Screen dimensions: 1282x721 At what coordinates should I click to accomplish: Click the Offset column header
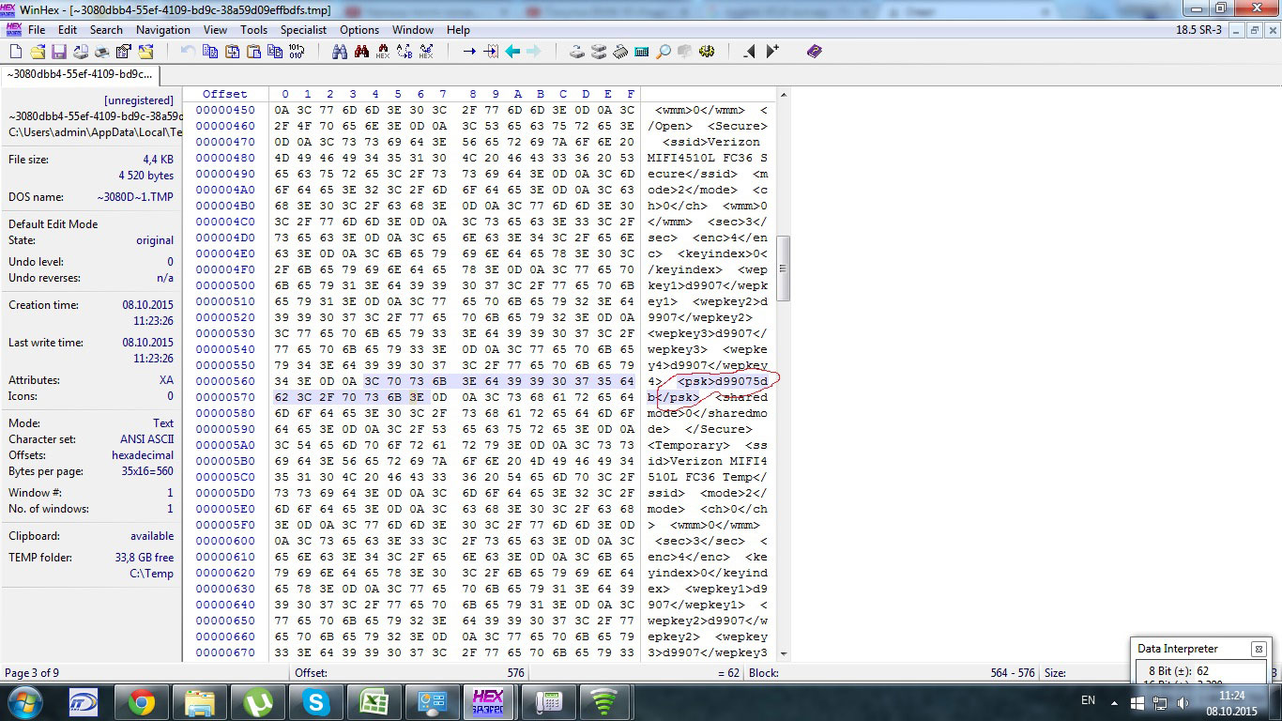[x=225, y=94]
